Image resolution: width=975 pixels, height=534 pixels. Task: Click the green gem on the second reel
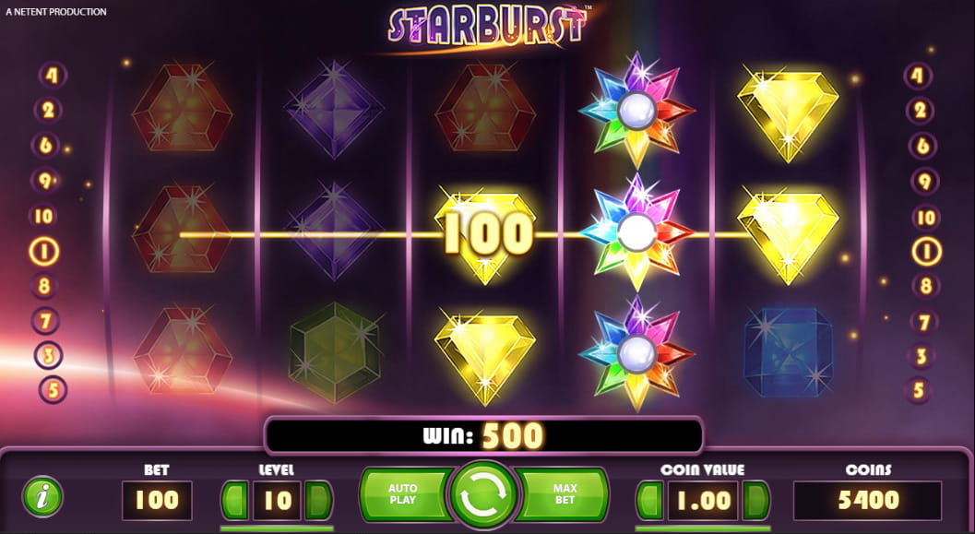[335, 351]
